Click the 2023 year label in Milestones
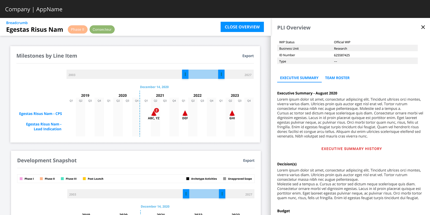This screenshot has height=215, width=430. [x=235, y=95]
